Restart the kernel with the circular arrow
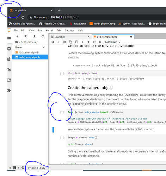Image resolution: width=166 pixels, height=176 pixels. coord(94,42)
